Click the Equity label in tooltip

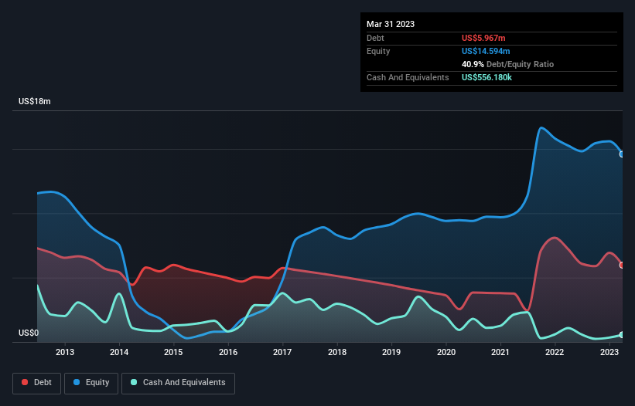[x=378, y=51]
